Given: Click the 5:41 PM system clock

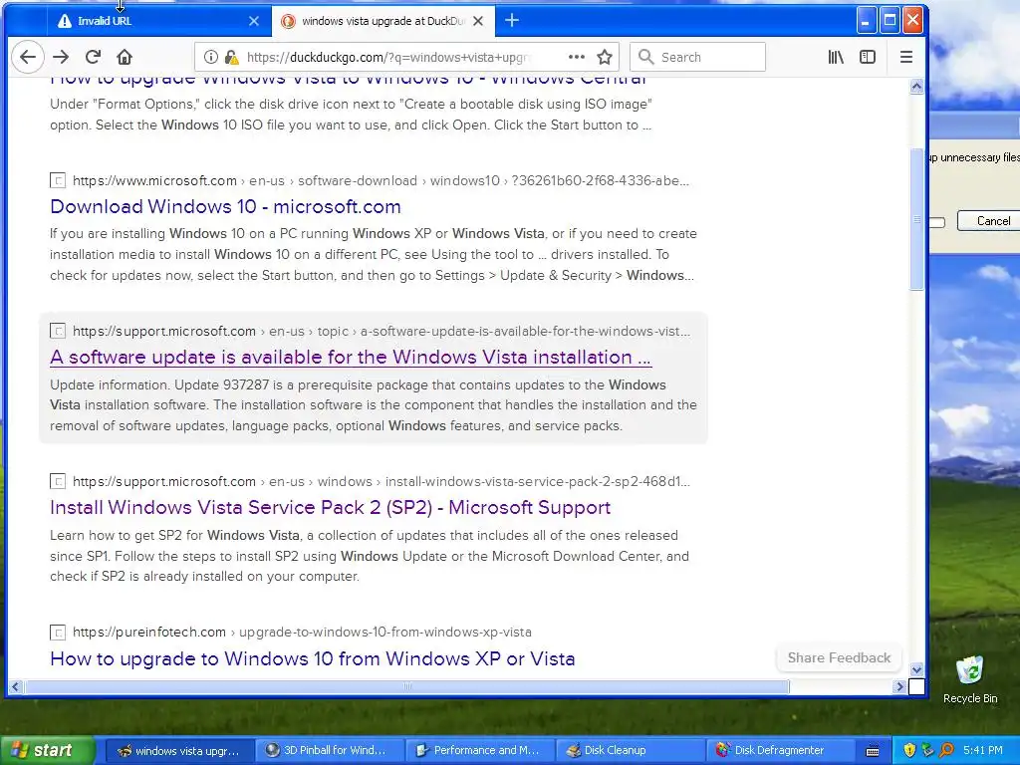Looking at the screenshot, I should tap(983, 751).
